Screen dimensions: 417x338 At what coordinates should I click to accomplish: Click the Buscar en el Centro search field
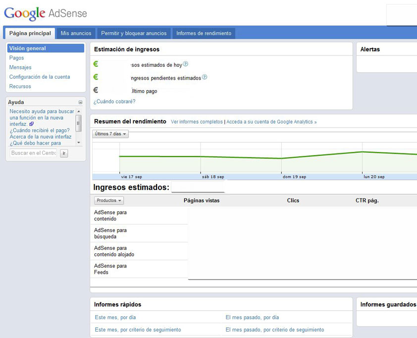[34, 153]
